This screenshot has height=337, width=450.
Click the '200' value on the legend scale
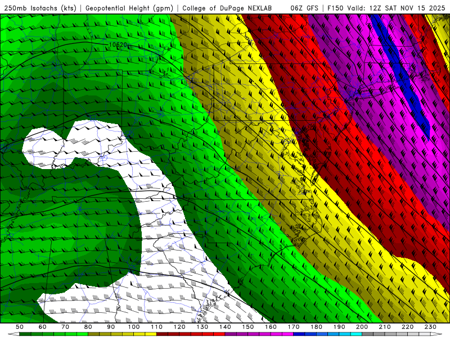coord(362,327)
